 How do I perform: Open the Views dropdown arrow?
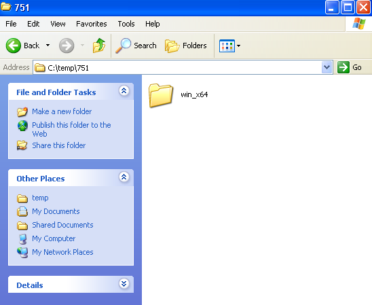coord(239,46)
